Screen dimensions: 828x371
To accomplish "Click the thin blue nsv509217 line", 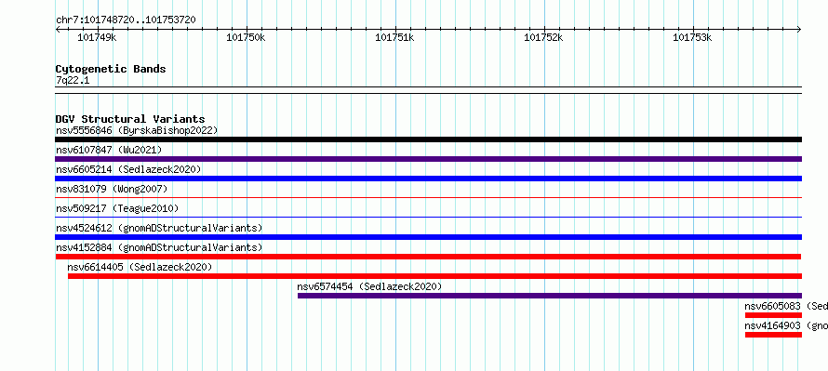I will click(x=428, y=217).
